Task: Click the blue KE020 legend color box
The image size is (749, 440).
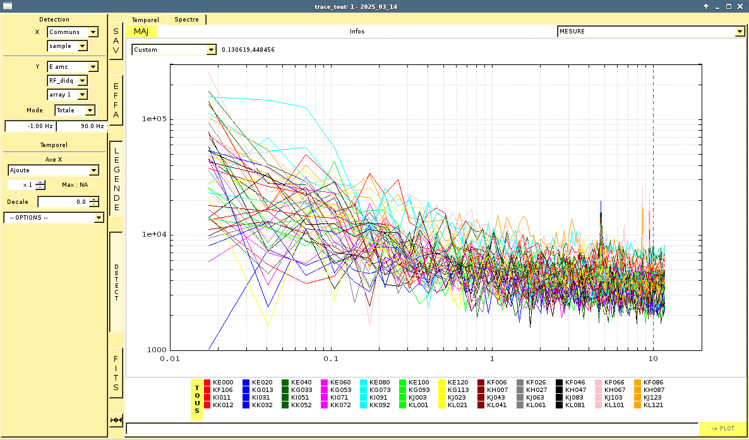Action: [x=246, y=383]
